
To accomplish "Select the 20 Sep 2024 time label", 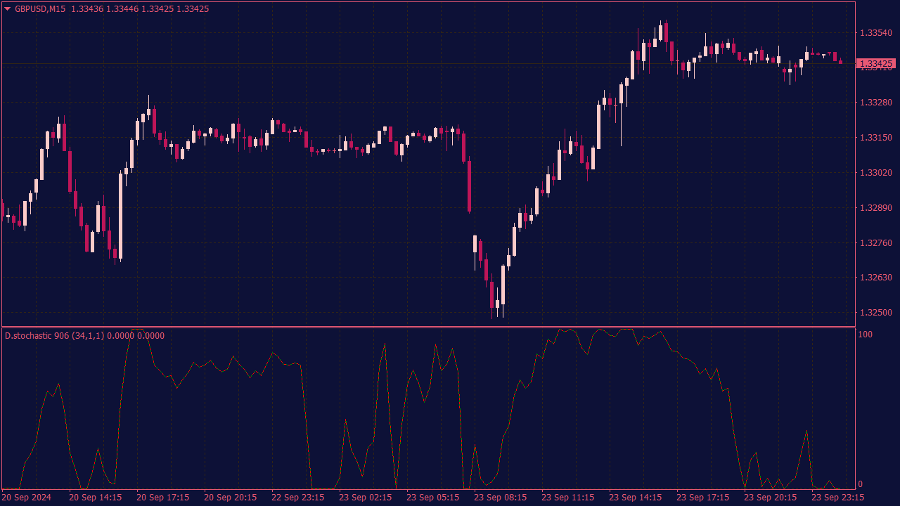I will pyautogui.click(x=27, y=498).
